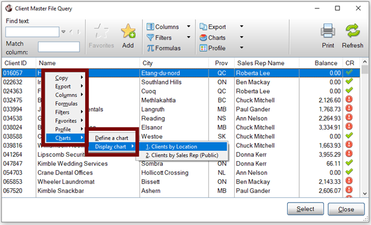Image resolution: width=371 pixels, height=225 pixels.
Task: Select Define a chart menu entry
Action: point(112,138)
